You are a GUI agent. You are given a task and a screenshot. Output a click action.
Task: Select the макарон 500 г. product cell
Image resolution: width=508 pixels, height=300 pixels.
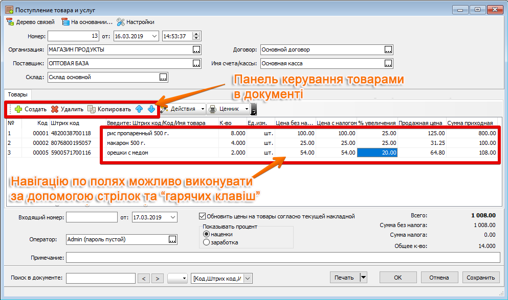162,143
